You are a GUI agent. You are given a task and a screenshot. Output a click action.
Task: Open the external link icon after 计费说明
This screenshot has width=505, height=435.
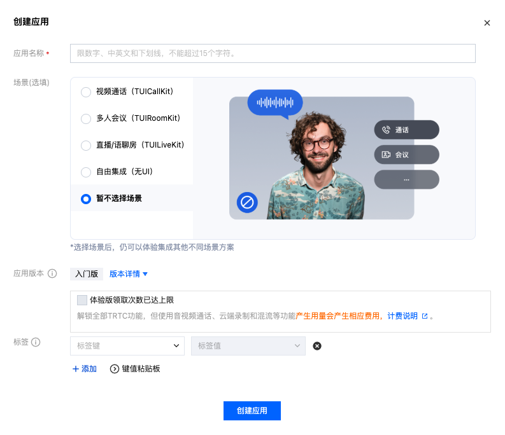[x=425, y=316]
